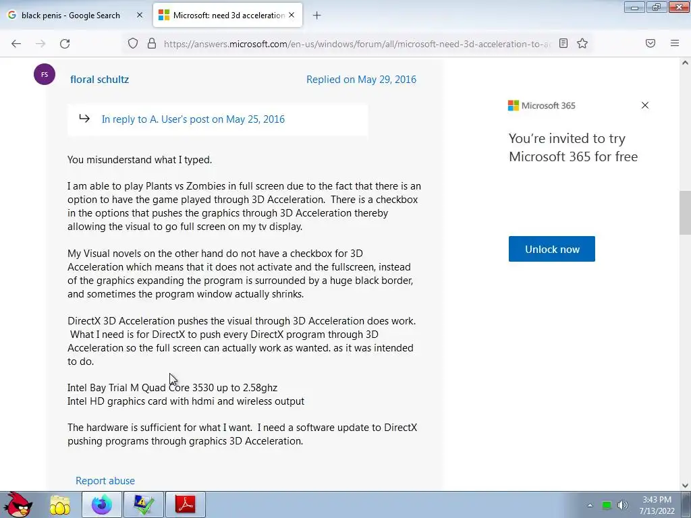Click the taskbar clock showing 3:43 PM
The height and width of the screenshot is (518, 691).
point(657,505)
